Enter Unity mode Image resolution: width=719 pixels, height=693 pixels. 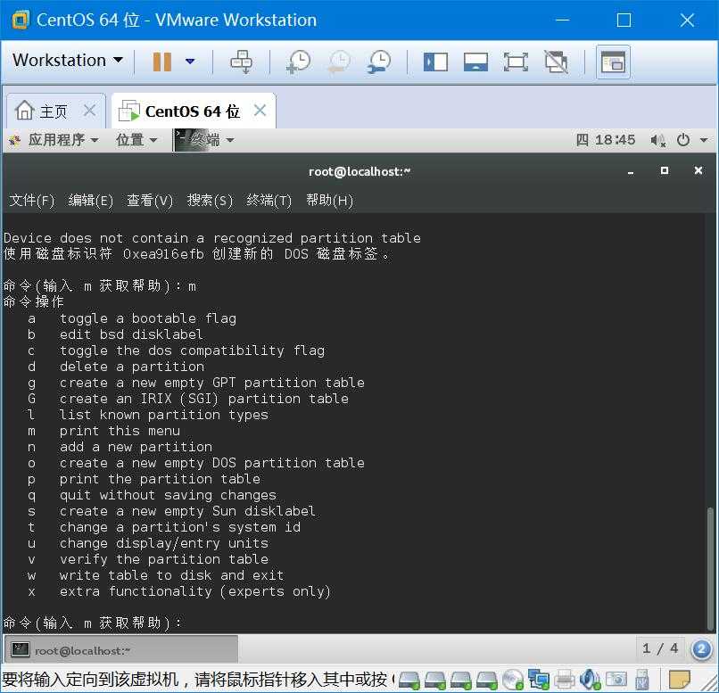click(x=557, y=62)
